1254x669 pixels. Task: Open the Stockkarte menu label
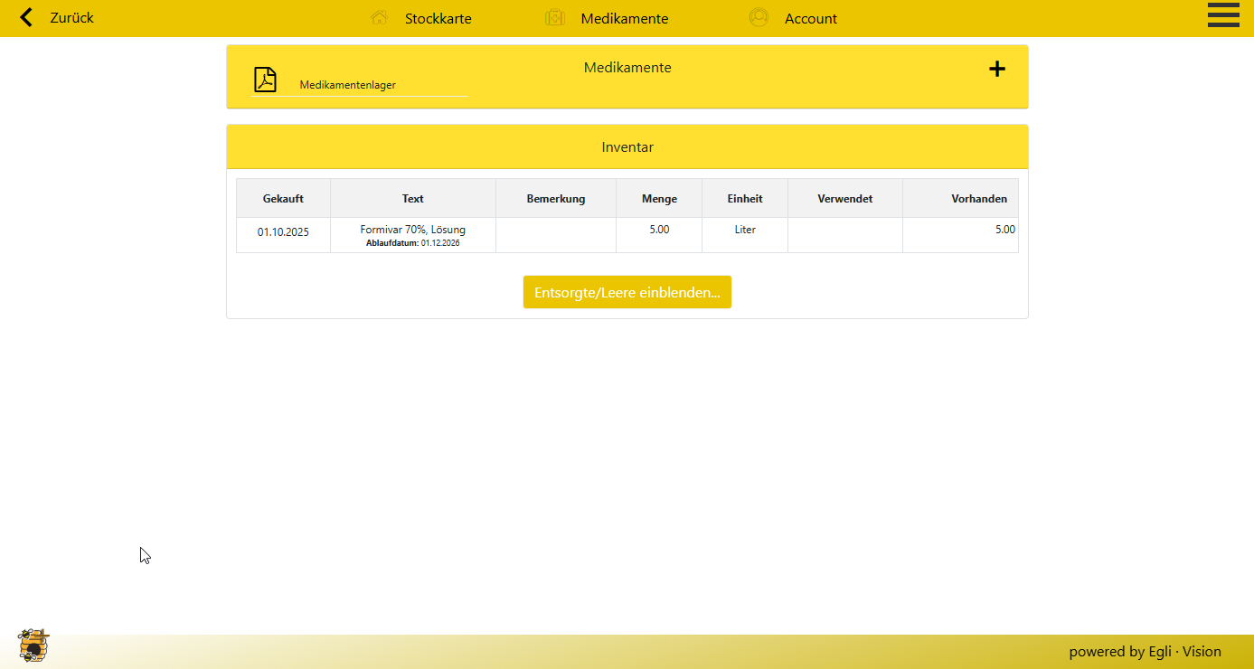(438, 19)
